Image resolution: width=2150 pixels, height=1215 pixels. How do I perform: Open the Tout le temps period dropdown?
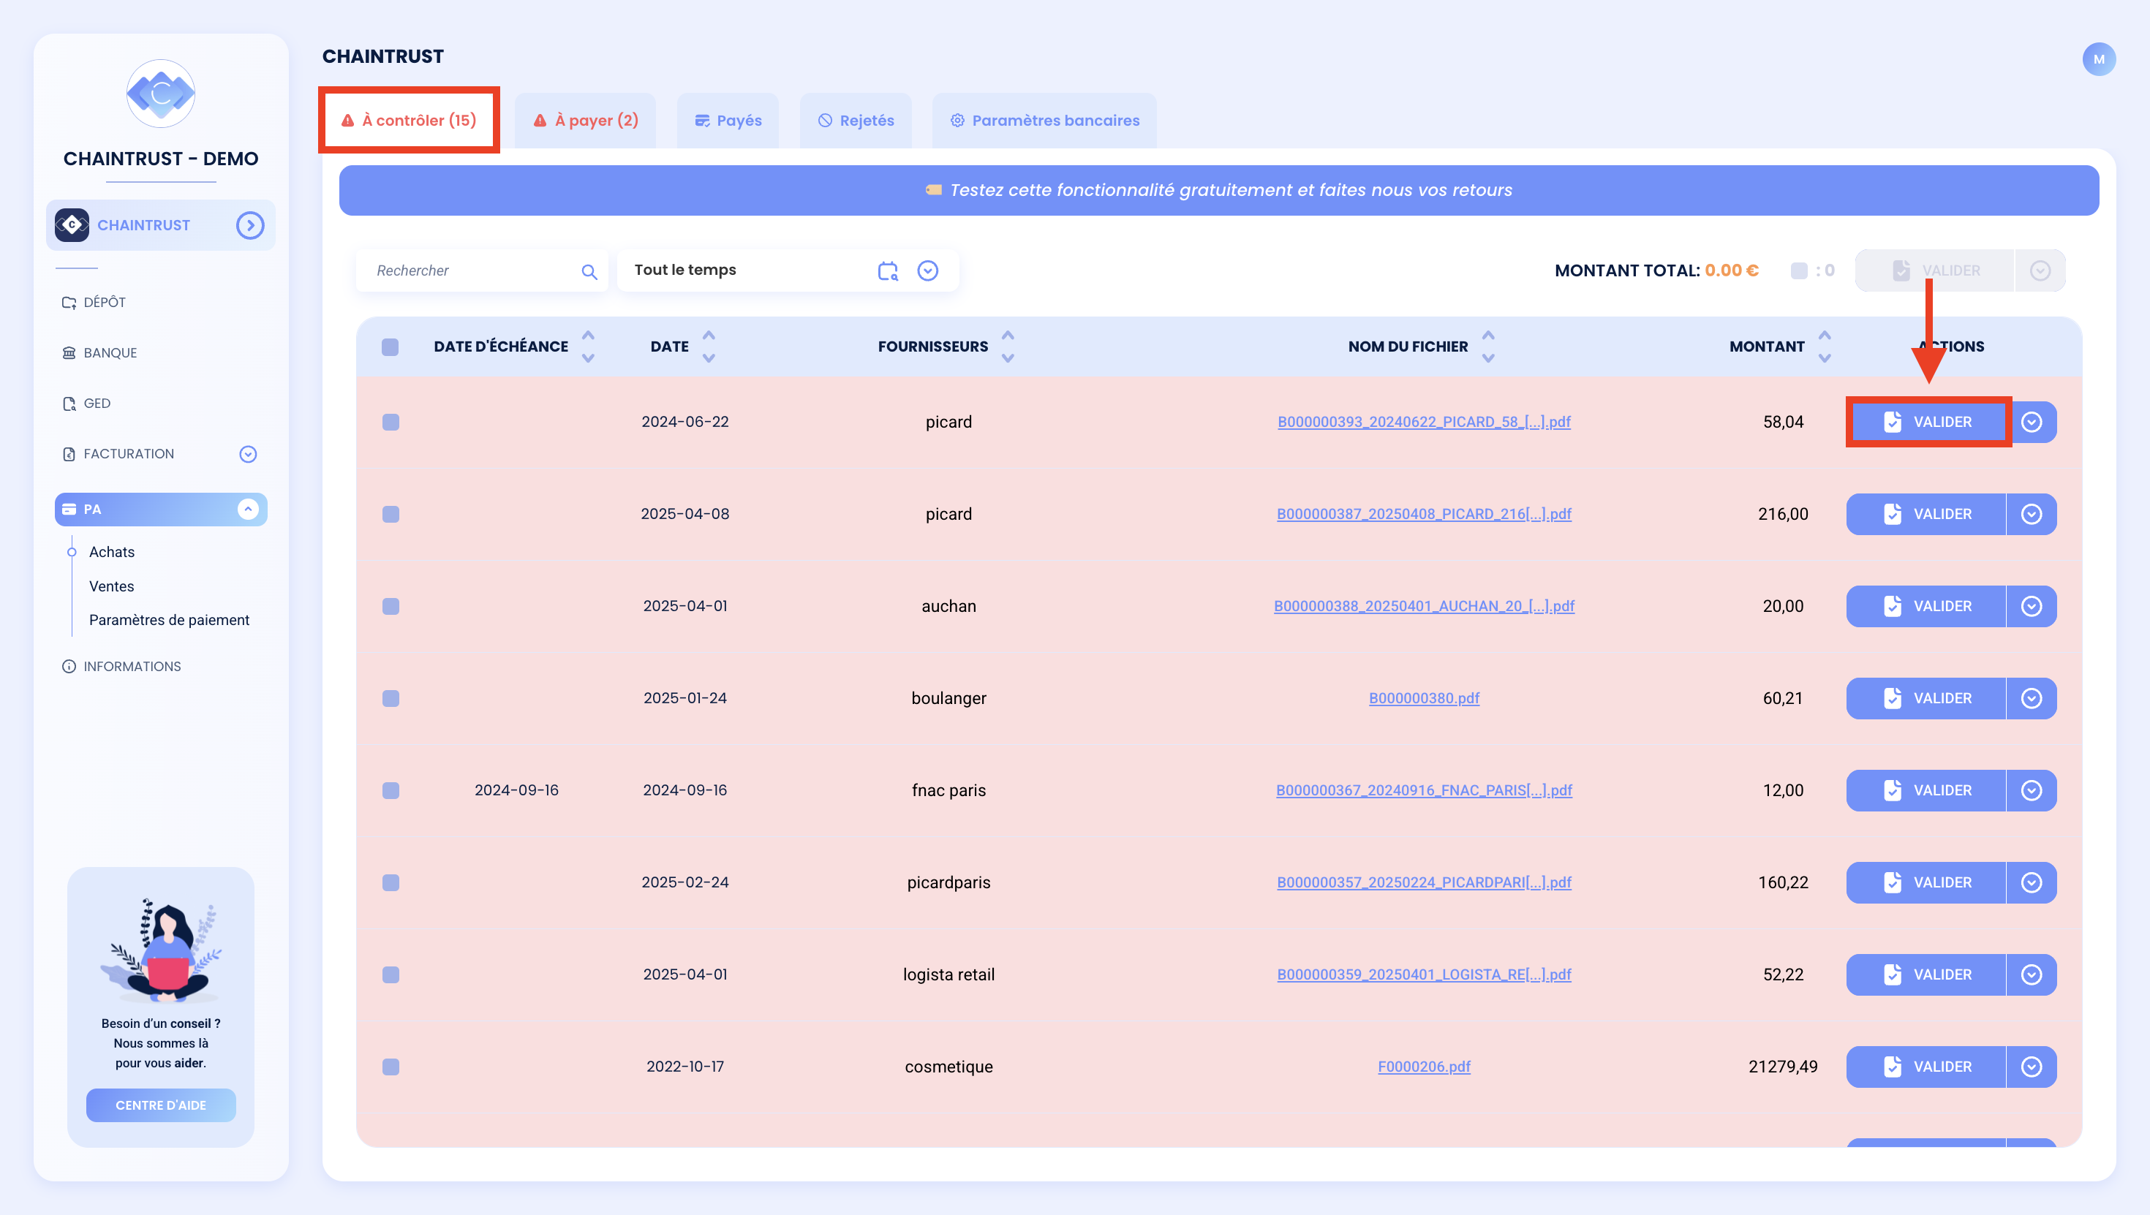pos(927,270)
